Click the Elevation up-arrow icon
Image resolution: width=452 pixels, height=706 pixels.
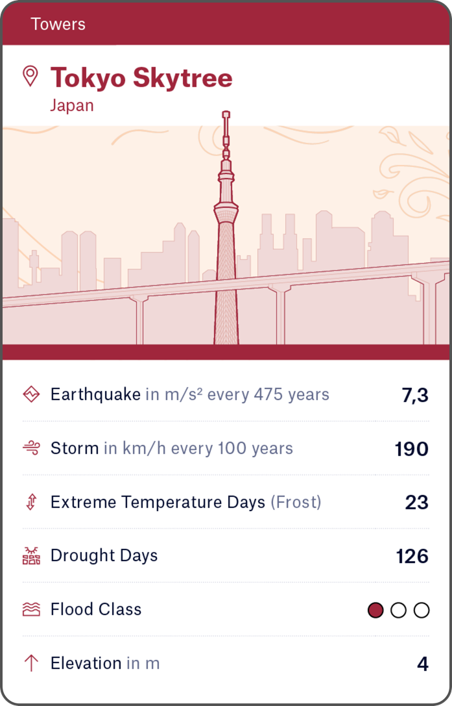31,663
